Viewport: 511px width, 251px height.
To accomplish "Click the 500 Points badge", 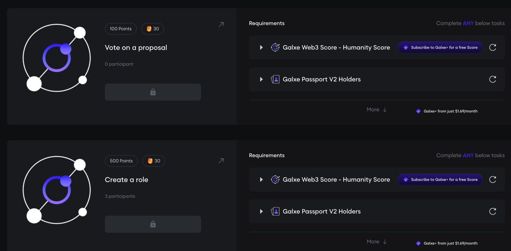I will (121, 161).
